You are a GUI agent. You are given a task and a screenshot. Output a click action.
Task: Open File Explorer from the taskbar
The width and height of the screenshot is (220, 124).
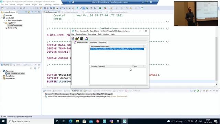77,121
